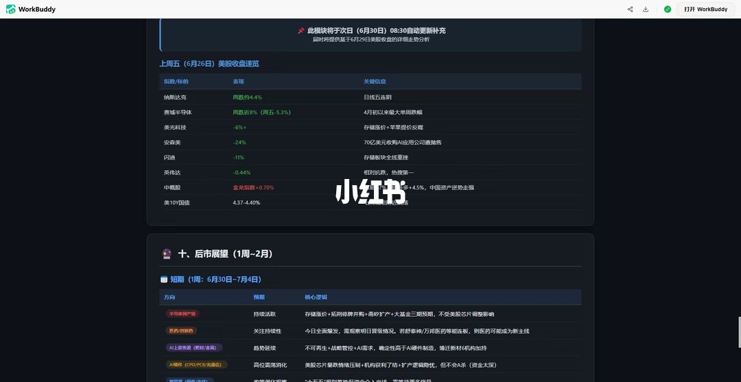Click the cell 趋势延续
Image resolution: width=741 pixels, height=382 pixels.
tap(265, 348)
